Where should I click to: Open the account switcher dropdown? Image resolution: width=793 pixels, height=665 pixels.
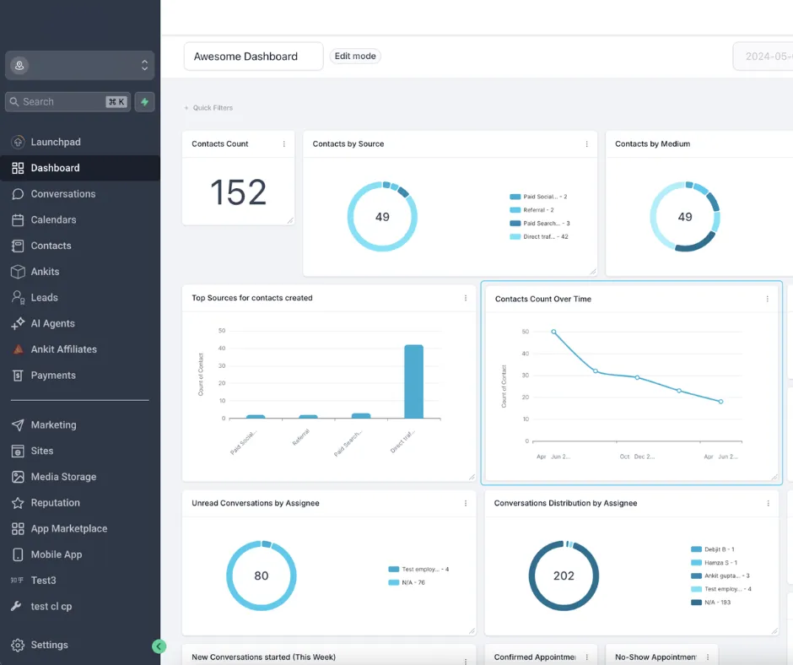click(x=80, y=65)
